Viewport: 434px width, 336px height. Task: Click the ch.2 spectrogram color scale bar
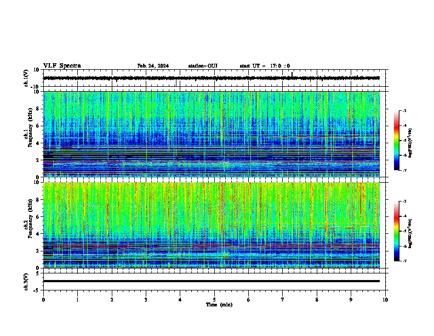coord(396,231)
